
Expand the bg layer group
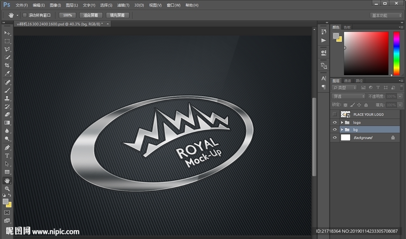pos(342,129)
